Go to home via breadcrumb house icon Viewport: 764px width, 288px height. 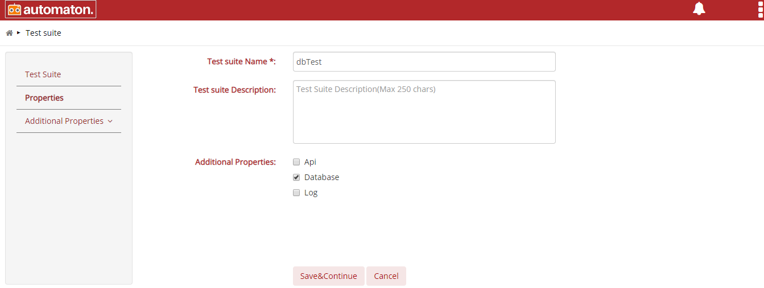[x=9, y=33]
